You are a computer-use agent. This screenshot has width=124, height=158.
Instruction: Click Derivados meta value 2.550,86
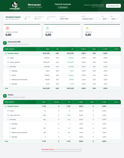[x=47, y=67]
